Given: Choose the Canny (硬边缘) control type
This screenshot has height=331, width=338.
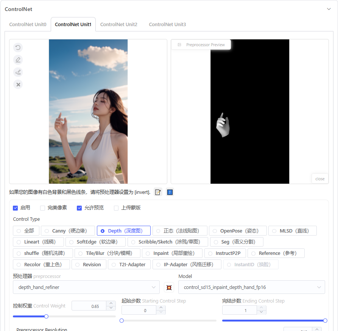Looking at the screenshot, I should pyautogui.click(x=68, y=231).
